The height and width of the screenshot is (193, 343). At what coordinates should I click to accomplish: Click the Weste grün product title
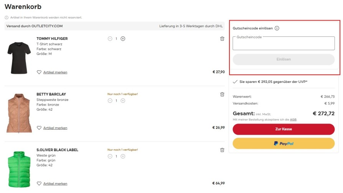[x=46, y=155]
